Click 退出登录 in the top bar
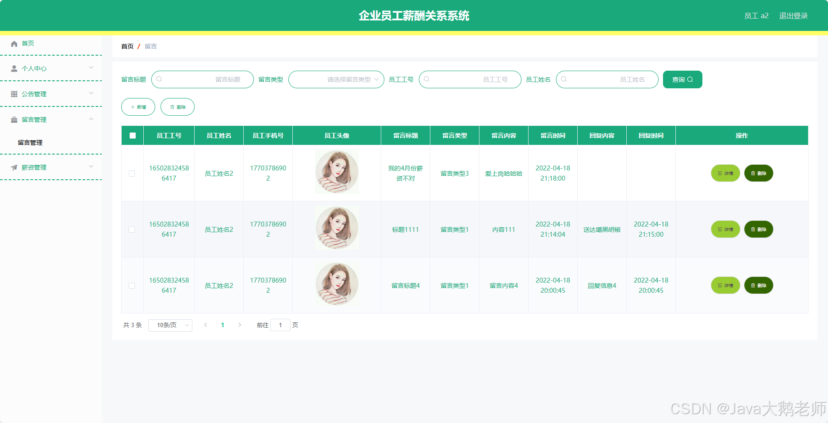Image resolution: width=828 pixels, height=423 pixels. tap(793, 15)
